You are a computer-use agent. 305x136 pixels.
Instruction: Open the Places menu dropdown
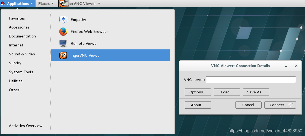(46, 4)
